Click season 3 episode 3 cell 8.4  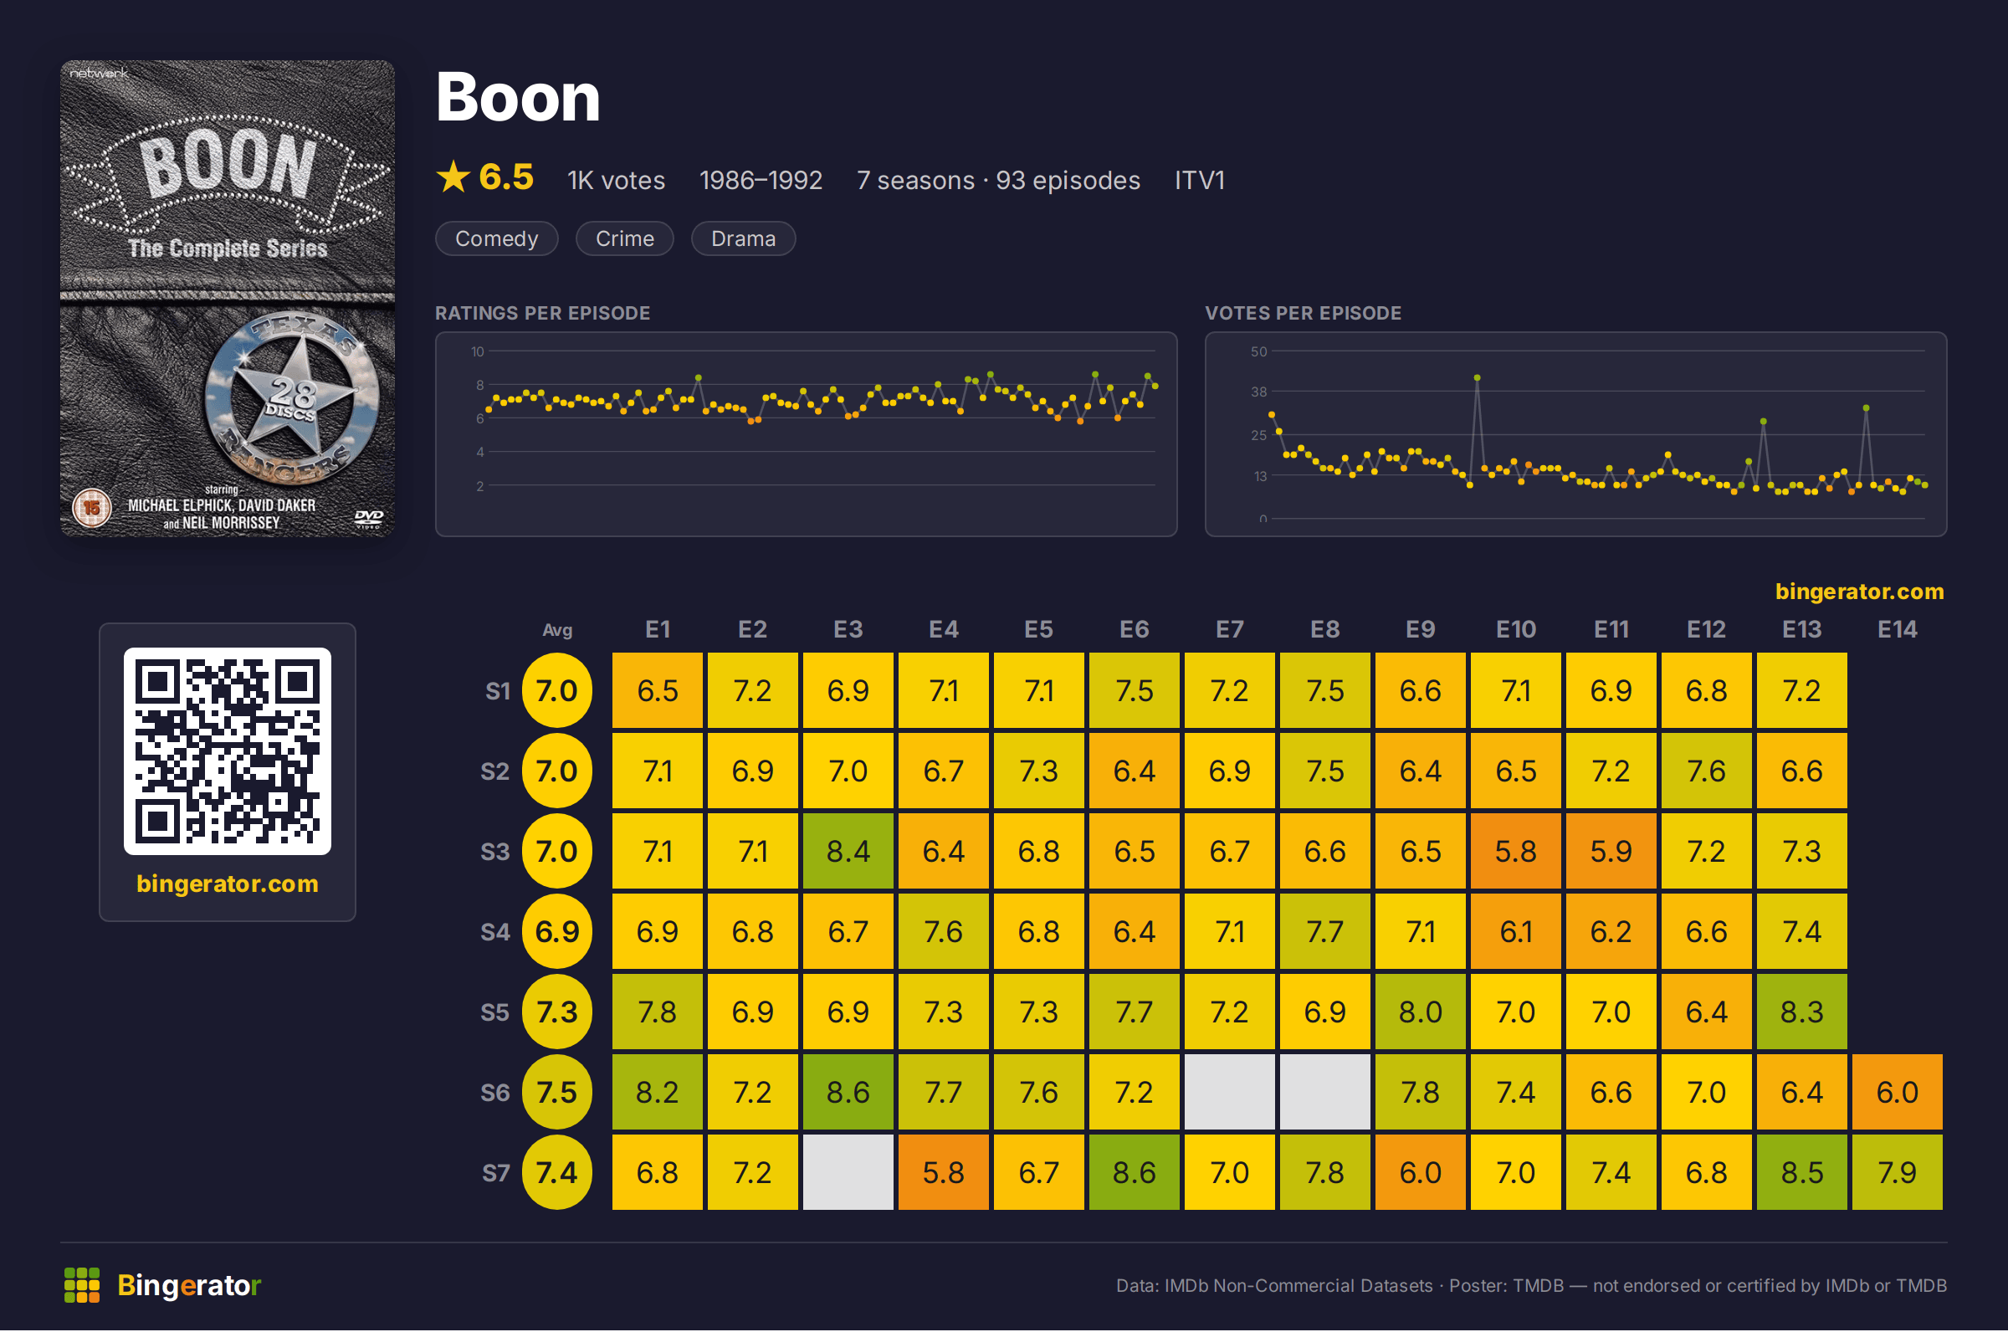pos(848,851)
